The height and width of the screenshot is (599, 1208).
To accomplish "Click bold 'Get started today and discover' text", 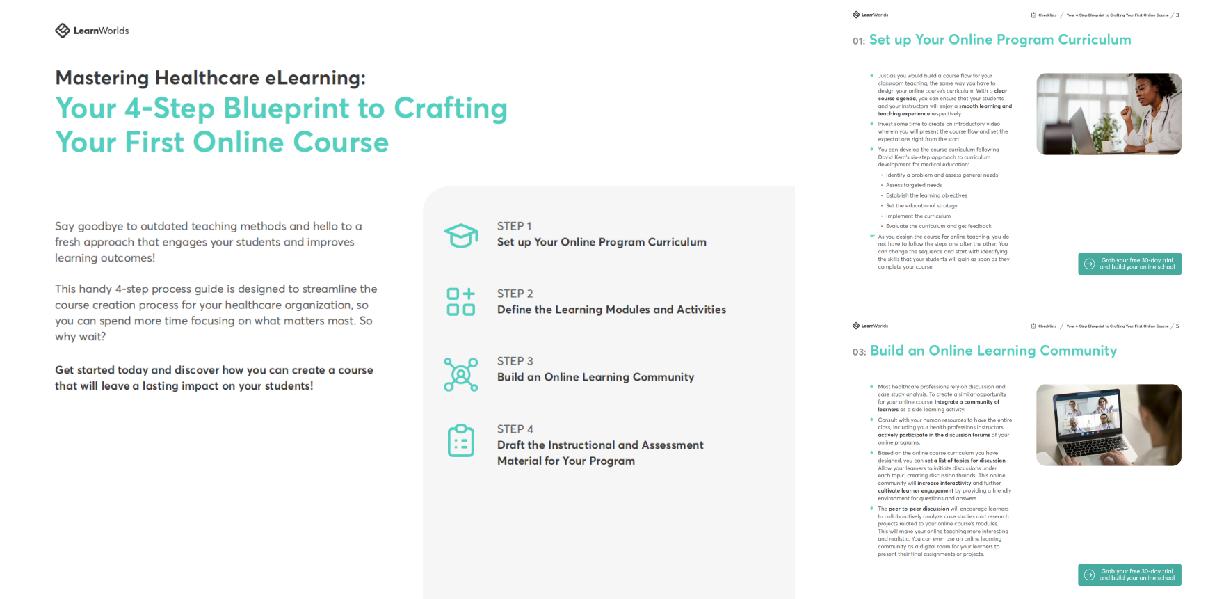I will (x=214, y=378).
